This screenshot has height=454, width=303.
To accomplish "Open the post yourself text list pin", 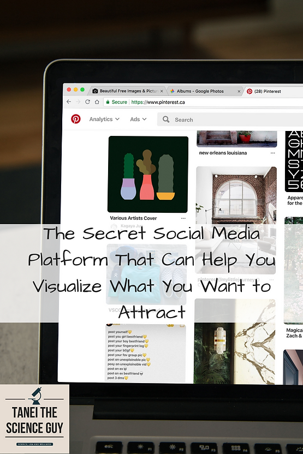I will pos(146,353).
